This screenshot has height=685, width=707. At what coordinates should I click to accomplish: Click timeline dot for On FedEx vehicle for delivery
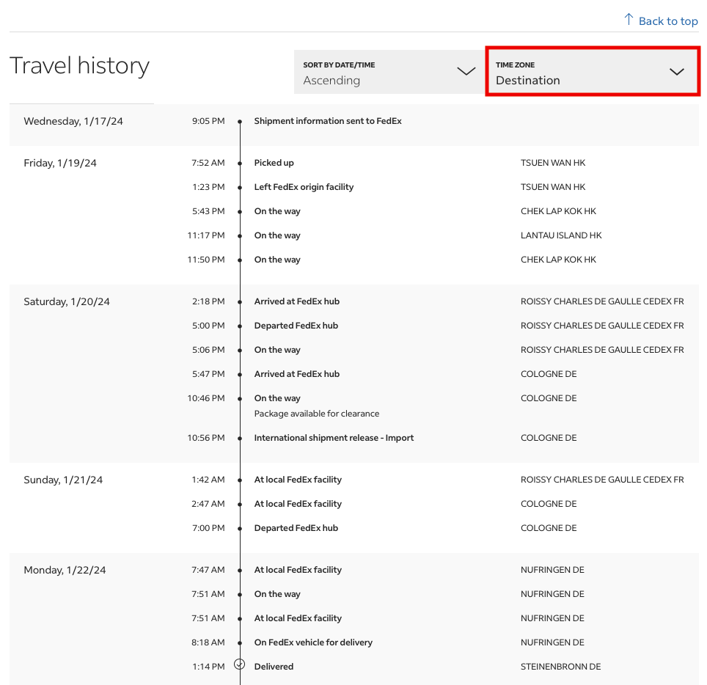point(240,643)
